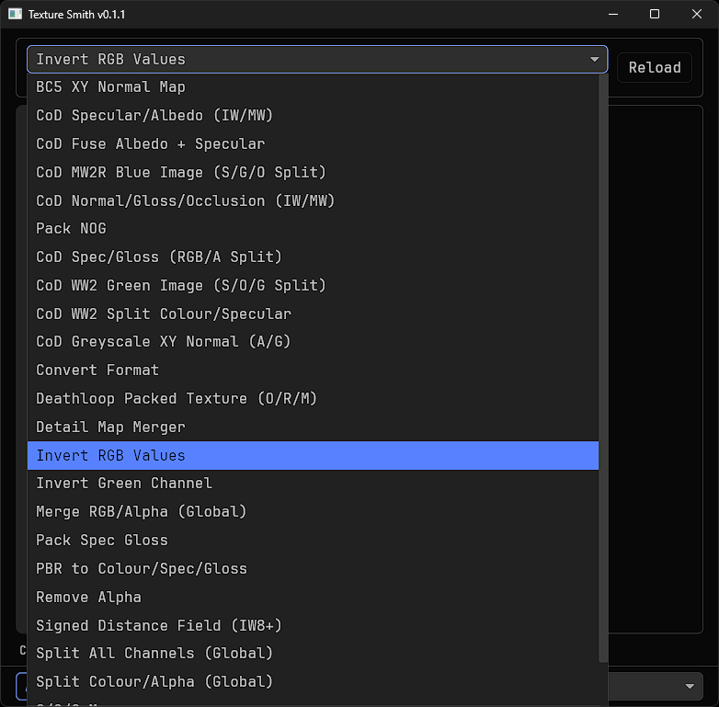Image resolution: width=719 pixels, height=707 pixels.
Task: Choose PBR to Colour/Spec/Gloss
Action: (x=314, y=569)
